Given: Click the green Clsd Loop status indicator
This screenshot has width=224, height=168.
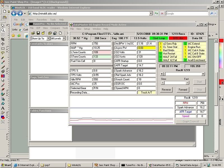Looking at the screenshot, I should (x=159, y=38).
